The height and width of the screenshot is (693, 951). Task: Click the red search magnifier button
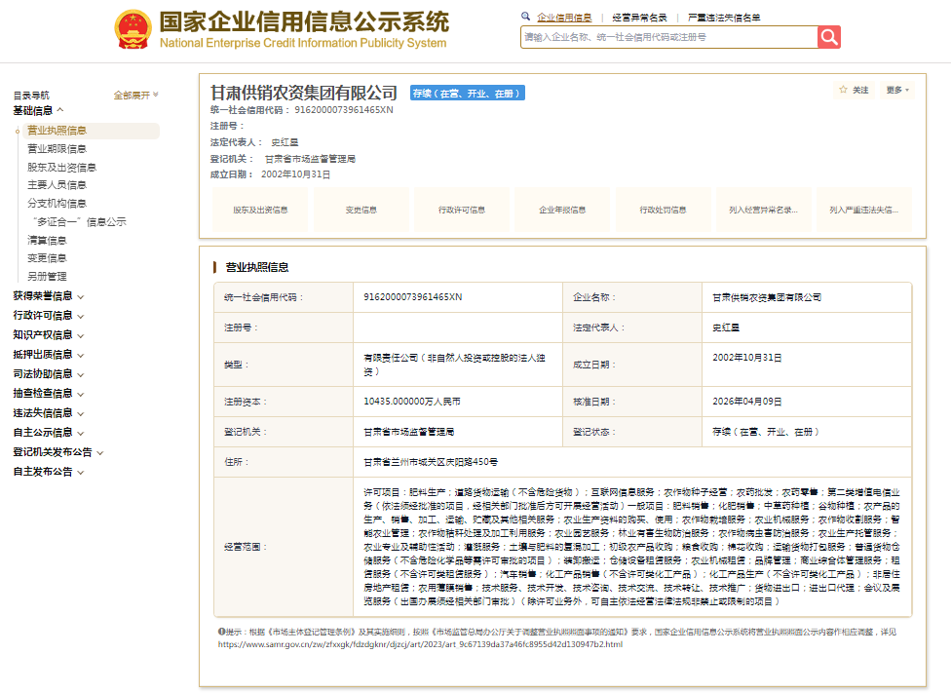coord(829,37)
